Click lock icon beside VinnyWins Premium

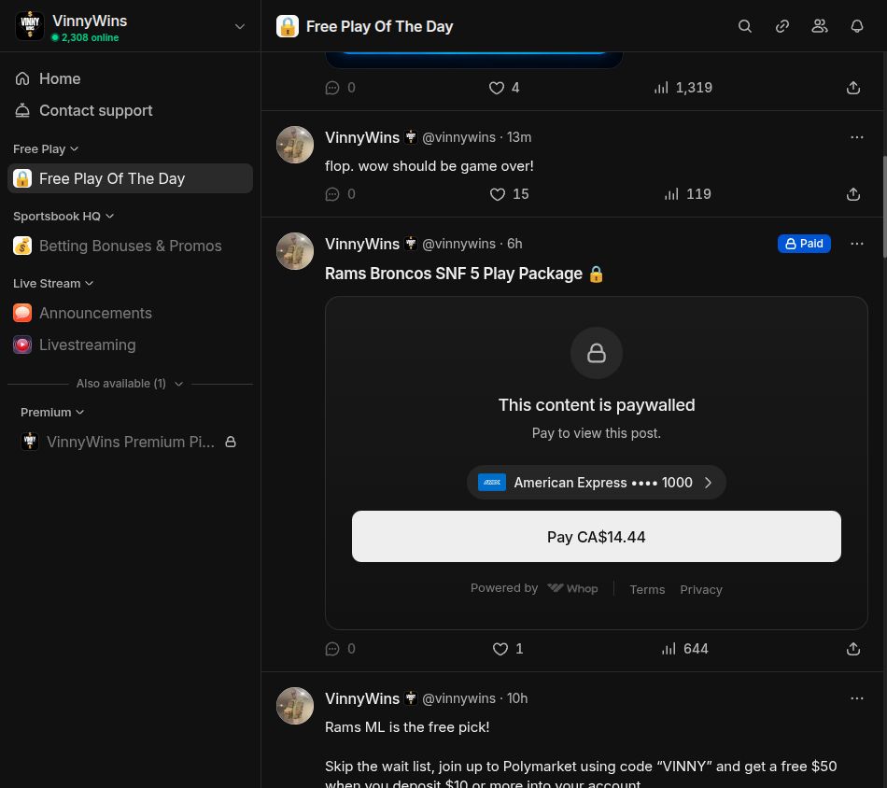point(231,442)
